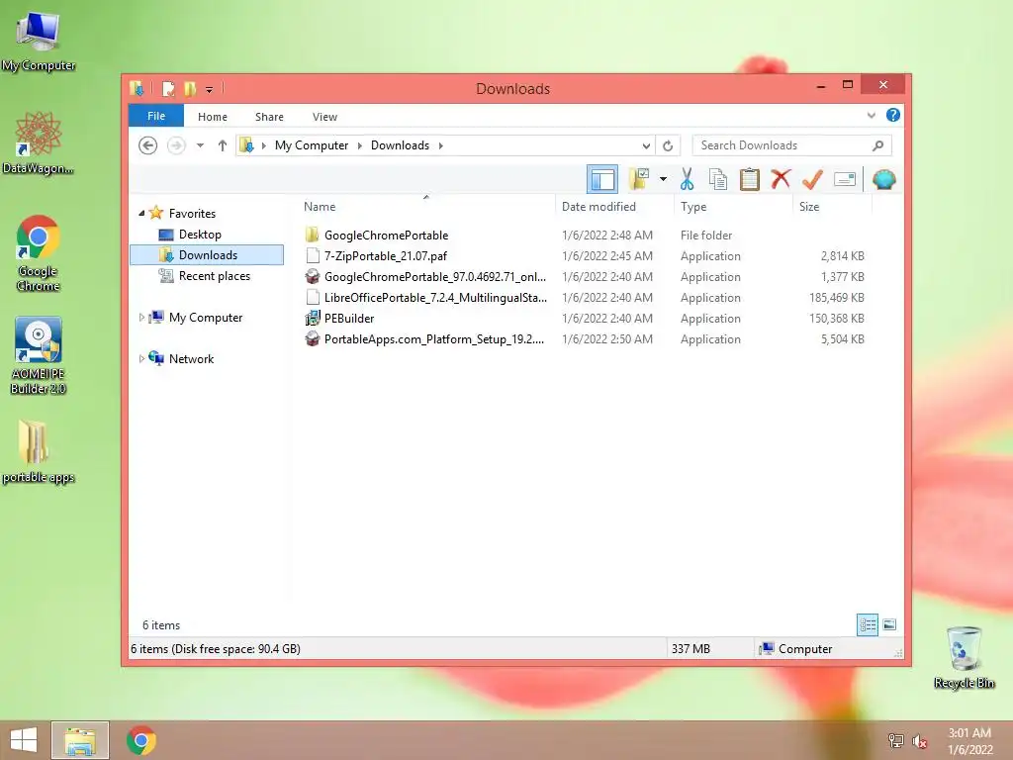Click the Forward arrow button
Screen dimensions: 1013x760
pyautogui.click(x=176, y=145)
